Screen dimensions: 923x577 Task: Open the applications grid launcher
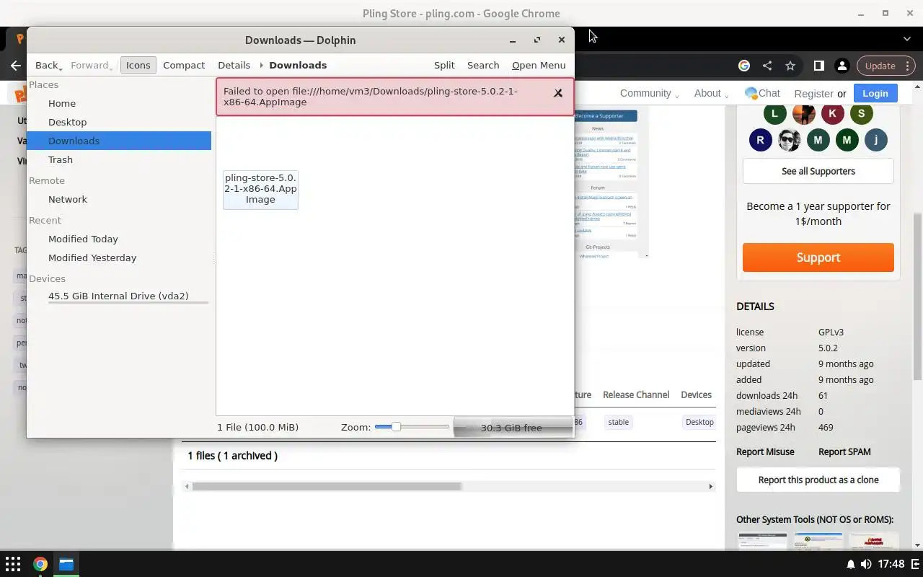pos(13,564)
